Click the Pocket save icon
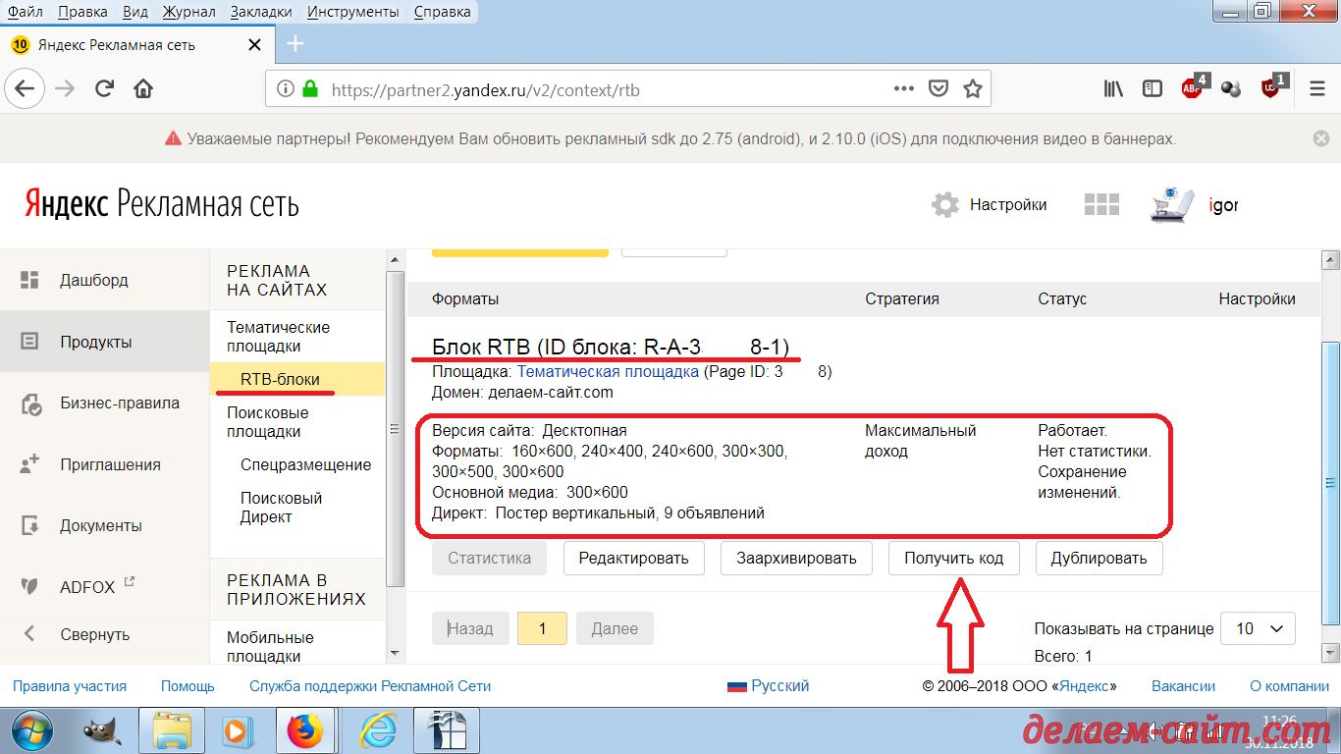This screenshot has width=1341, height=754. point(939,89)
